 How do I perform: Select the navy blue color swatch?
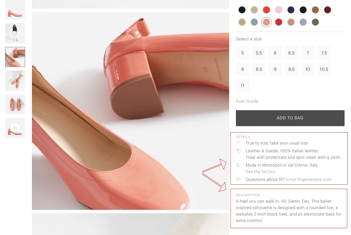pyautogui.click(x=291, y=10)
